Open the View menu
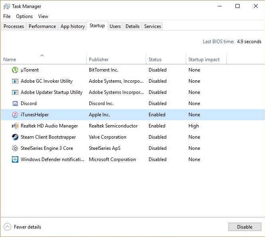The image size is (265, 237). [x=43, y=16]
